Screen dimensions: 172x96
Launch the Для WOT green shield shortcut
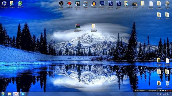tap(20, 4)
